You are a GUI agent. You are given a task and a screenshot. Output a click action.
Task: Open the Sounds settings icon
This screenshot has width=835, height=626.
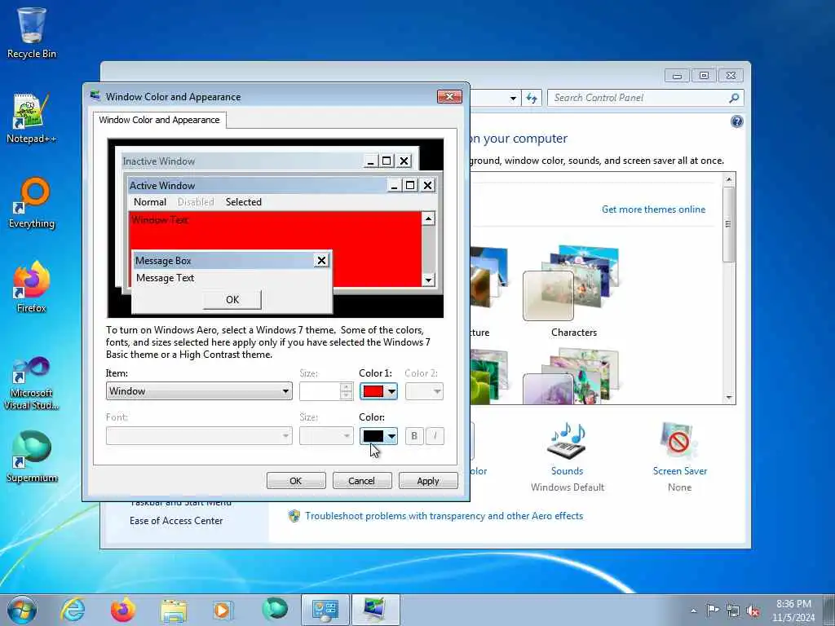pyautogui.click(x=568, y=441)
